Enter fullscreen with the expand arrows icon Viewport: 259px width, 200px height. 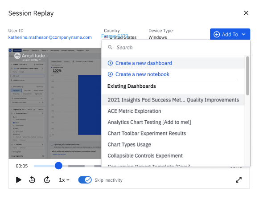[238, 180]
